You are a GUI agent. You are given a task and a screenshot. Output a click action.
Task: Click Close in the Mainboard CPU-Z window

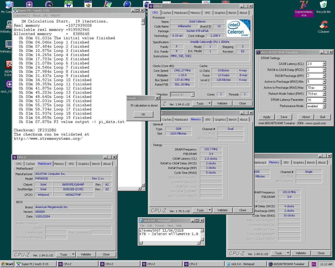point(106,254)
